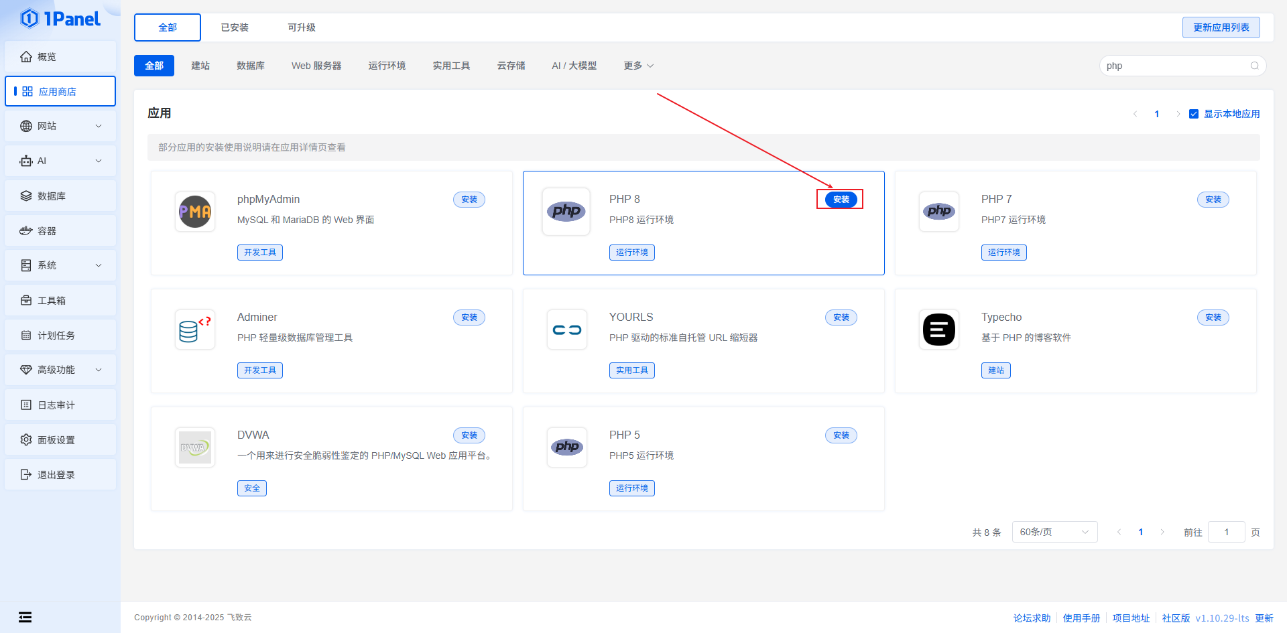Open the Adminer app logo
The image size is (1287, 633).
[x=195, y=330]
